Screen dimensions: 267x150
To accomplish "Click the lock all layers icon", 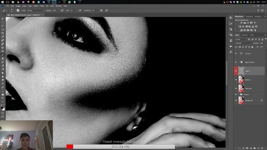I will coord(252,47).
